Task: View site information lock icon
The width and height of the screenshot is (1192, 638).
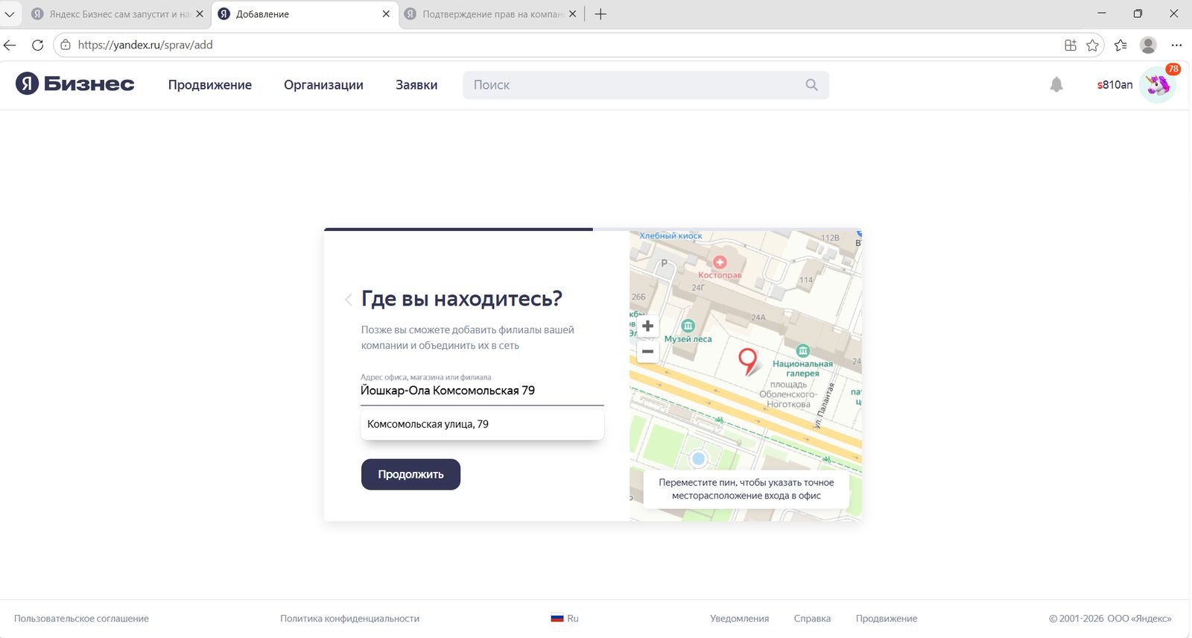Action: point(66,45)
